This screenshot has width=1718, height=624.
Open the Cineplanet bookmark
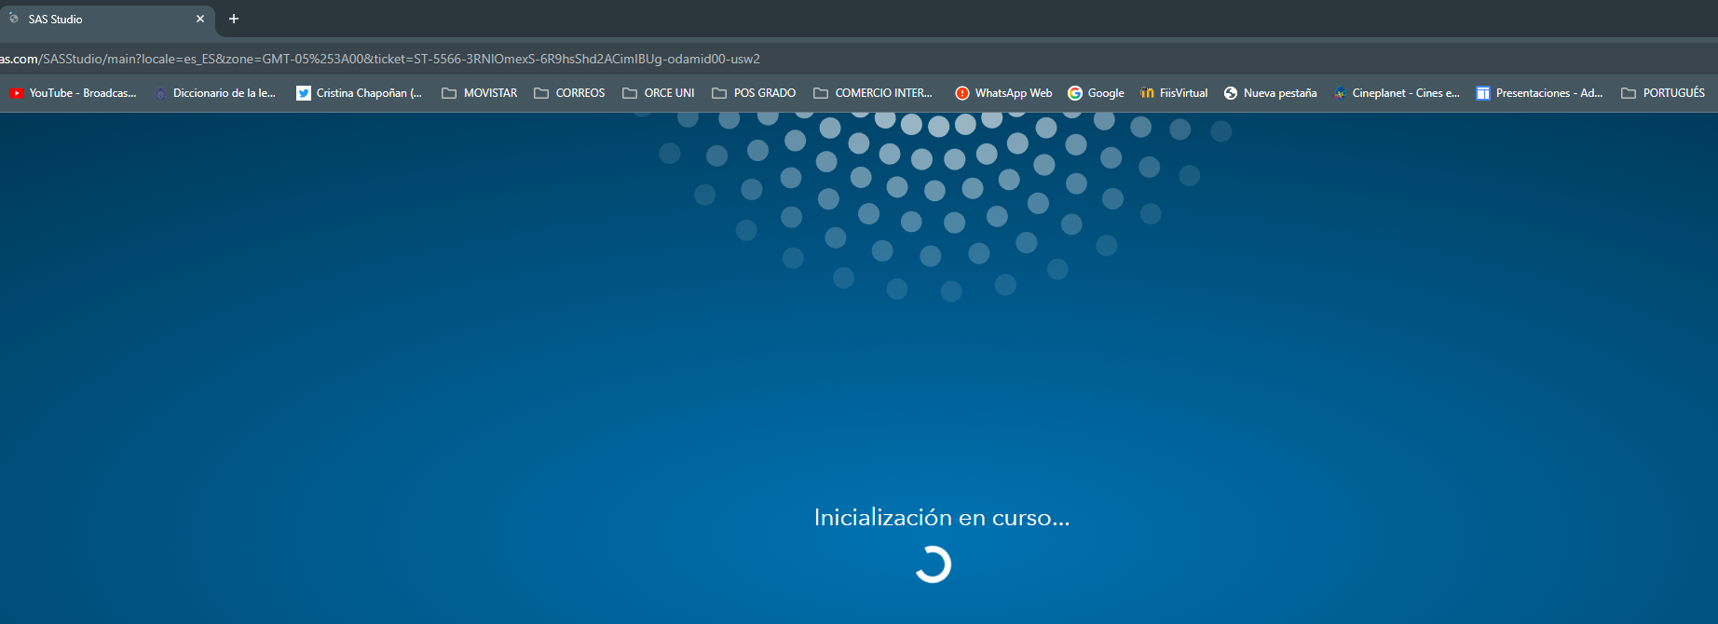tap(1397, 93)
